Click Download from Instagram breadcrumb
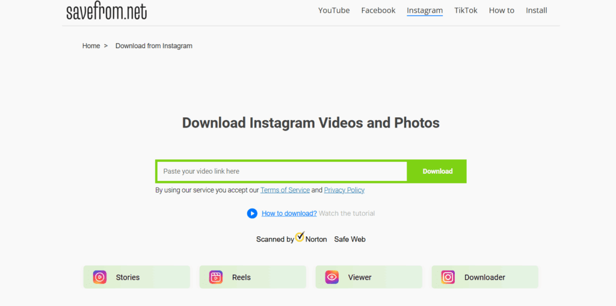616x306 pixels. [x=154, y=46]
